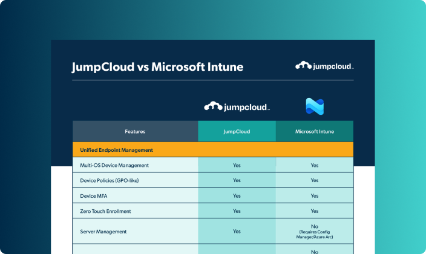Click Intune 'Yes' for Device Policies

[315, 180]
